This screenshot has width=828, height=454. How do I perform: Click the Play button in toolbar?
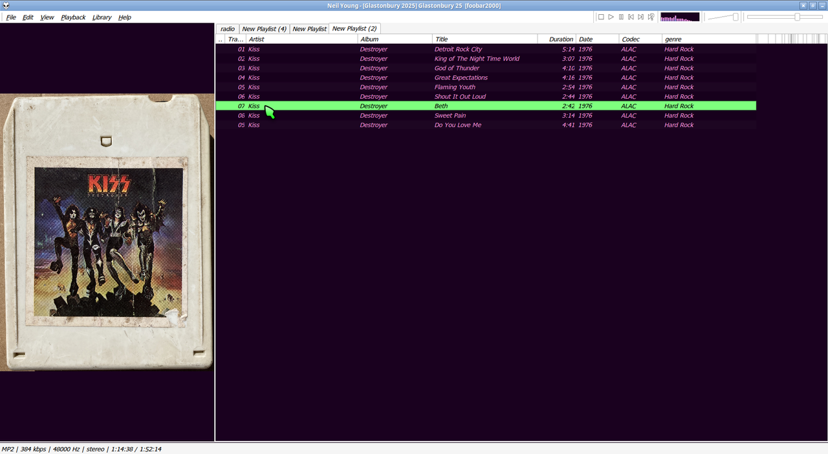(x=611, y=17)
